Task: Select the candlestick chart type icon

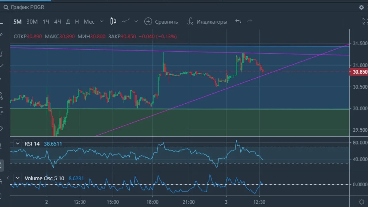Action: [x=113, y=21]
